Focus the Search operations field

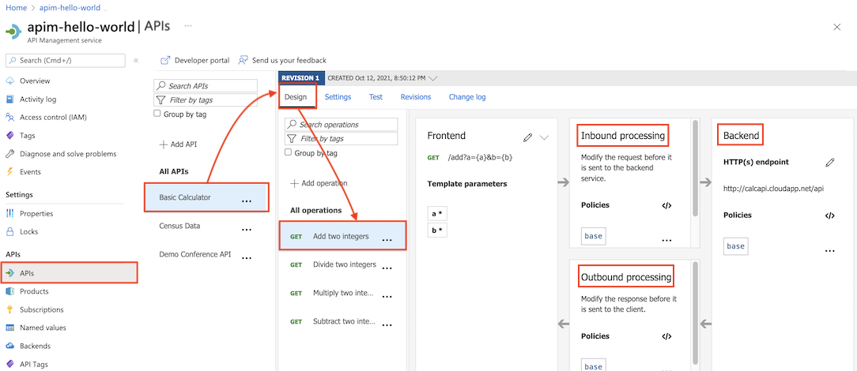coord(341,125)
